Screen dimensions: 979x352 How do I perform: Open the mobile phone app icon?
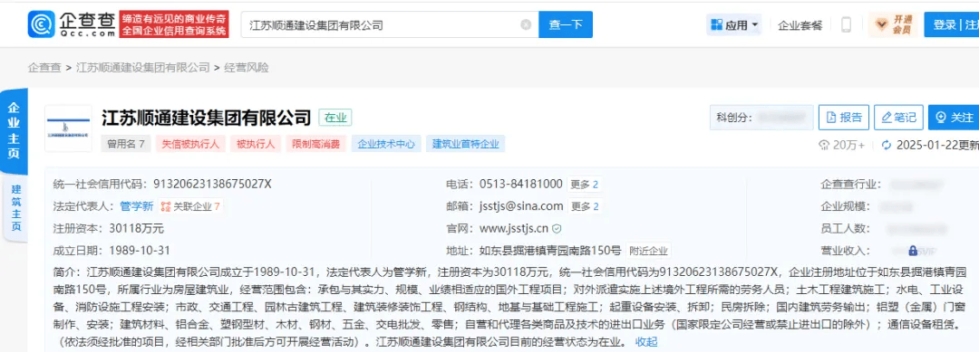[847, 25]
